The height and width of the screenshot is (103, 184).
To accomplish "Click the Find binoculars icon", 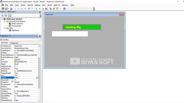I will click(x=25, y=9).
